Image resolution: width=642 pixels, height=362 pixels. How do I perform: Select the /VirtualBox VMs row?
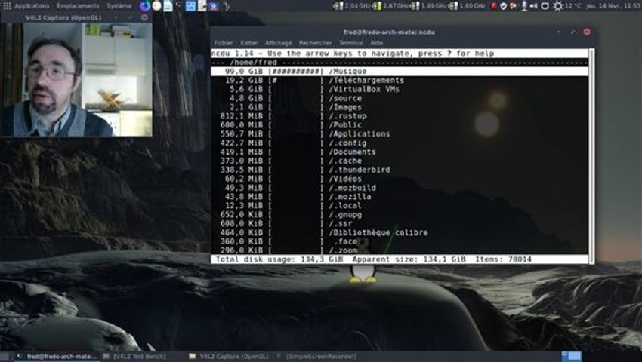pos(400,89)
